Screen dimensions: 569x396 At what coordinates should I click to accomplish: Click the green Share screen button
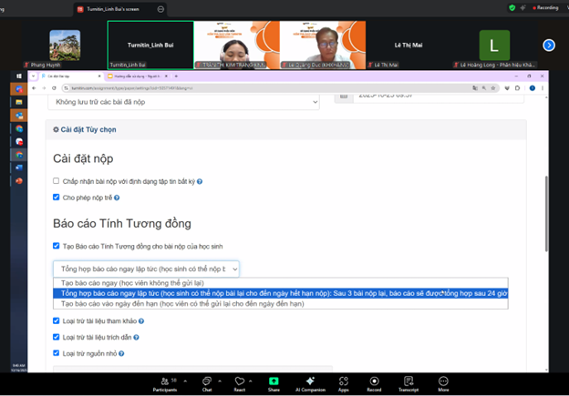[x=274, y=381]
